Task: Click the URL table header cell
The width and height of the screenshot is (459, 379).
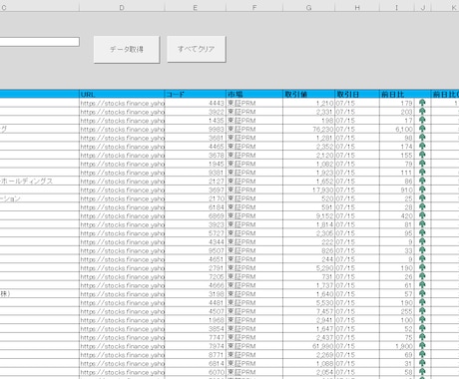Action: coord(122,94)
